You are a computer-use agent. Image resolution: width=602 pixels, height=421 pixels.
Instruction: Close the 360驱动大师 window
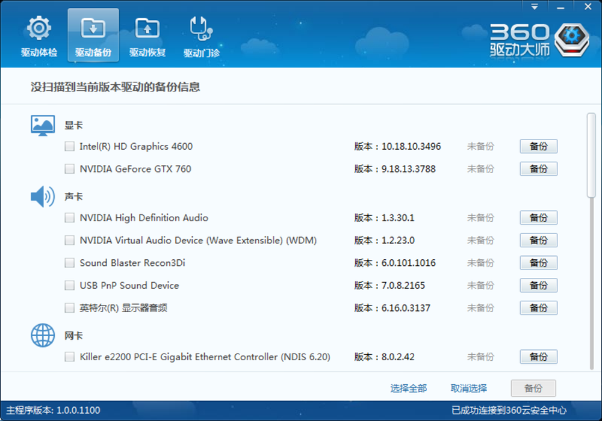(588, 7)
